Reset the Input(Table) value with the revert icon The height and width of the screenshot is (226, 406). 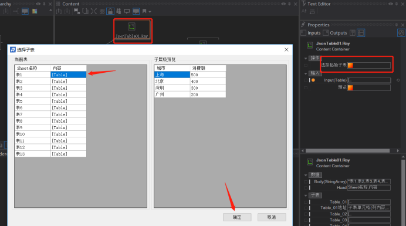(398, 80)
